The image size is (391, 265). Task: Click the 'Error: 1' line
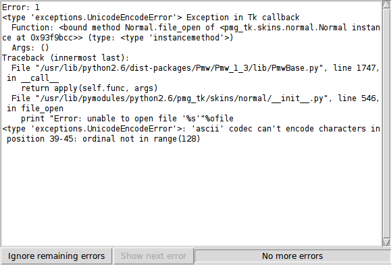point(21,7)
